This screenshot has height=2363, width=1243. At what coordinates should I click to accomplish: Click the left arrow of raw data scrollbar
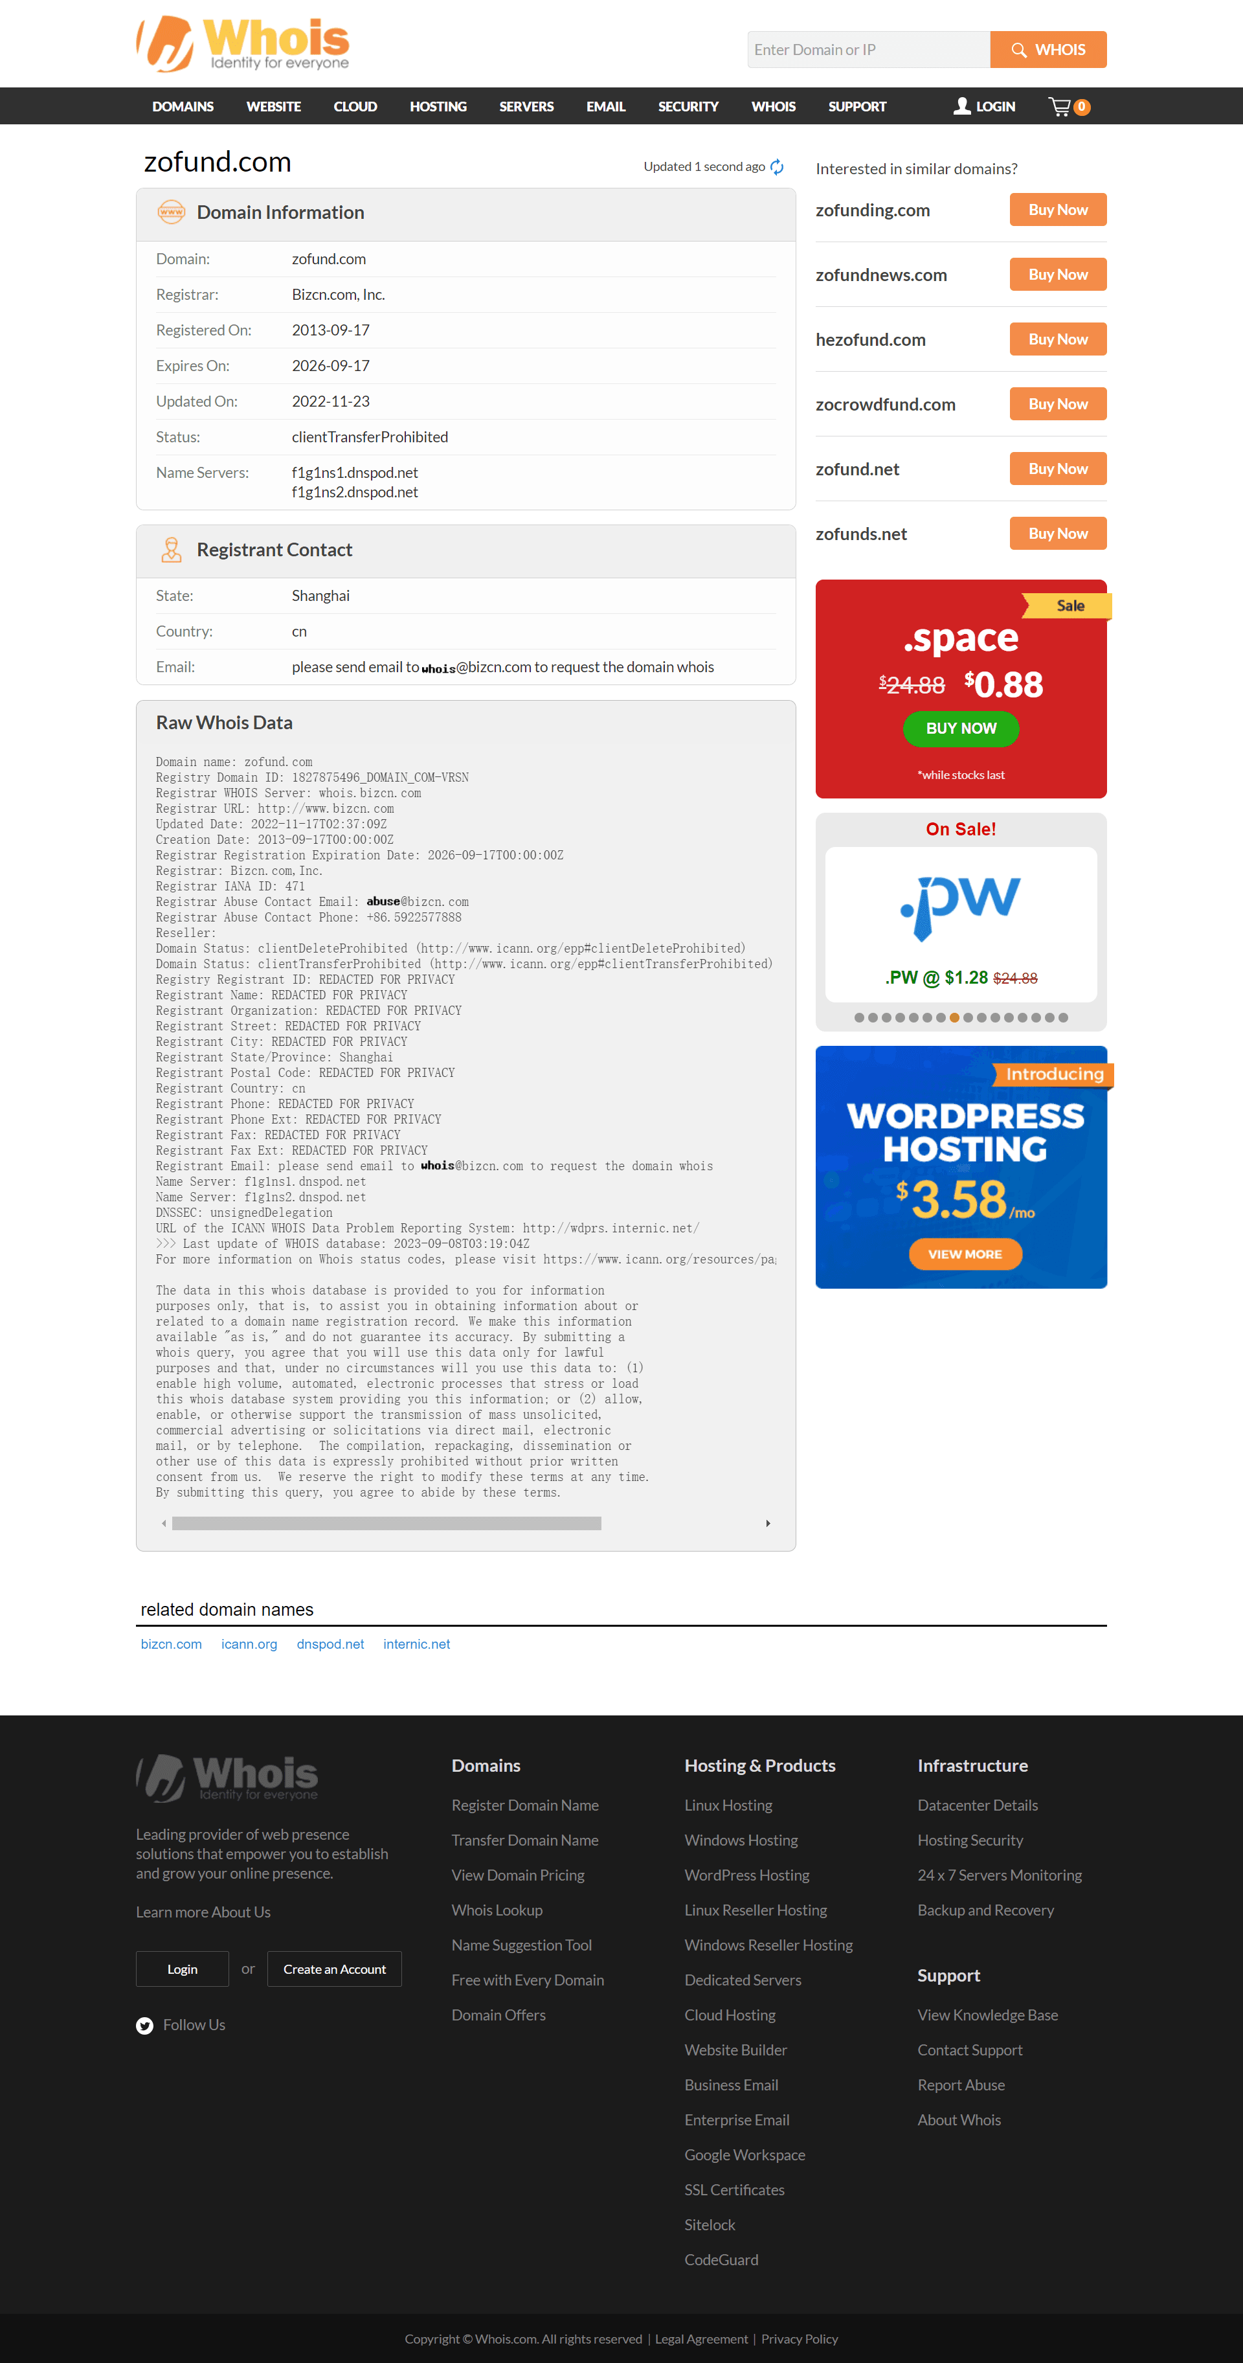tap(163, 1524)
